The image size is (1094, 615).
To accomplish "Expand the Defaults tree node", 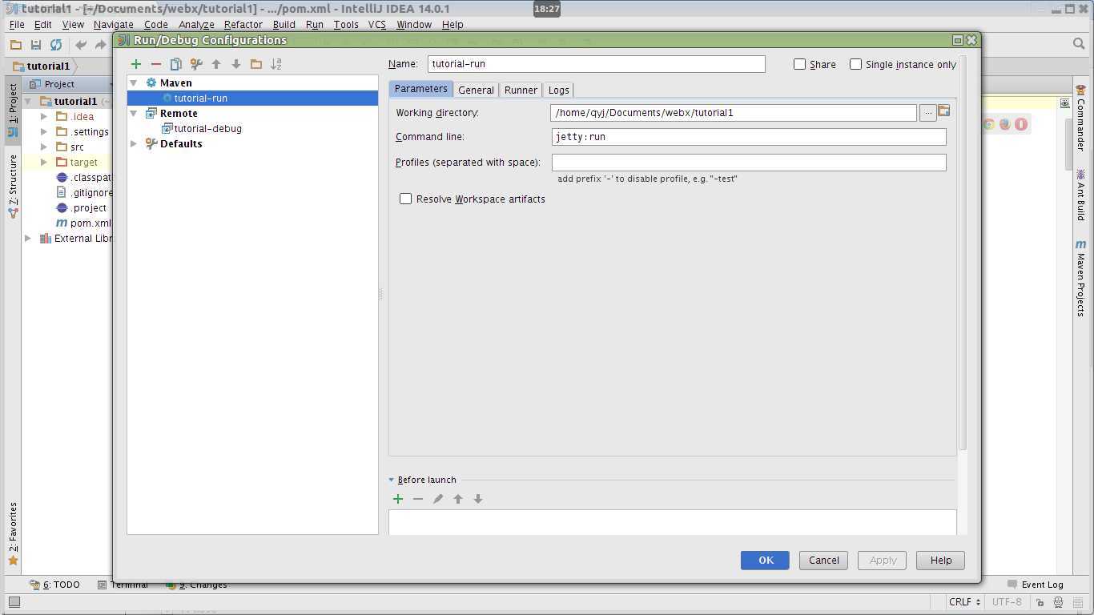I will point(134,144).
